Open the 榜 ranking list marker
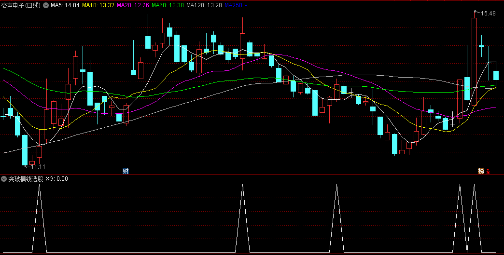The image size is (504, 255). coord(481,171)
